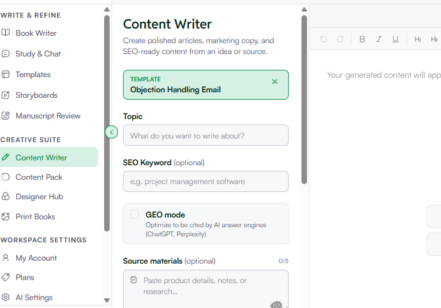The image size is (441, 308).
Task: Collapse the sidebar with the green chevron
Action: pos(111,132)
